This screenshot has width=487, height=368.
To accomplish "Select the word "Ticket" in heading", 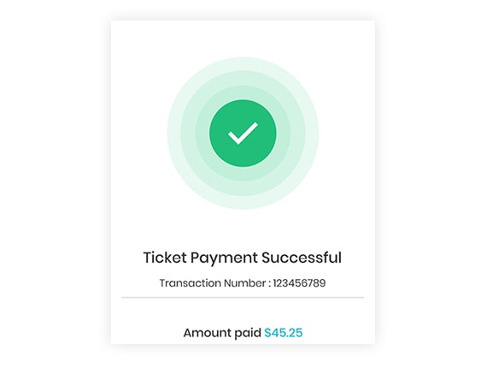I will tap(165, 258).
